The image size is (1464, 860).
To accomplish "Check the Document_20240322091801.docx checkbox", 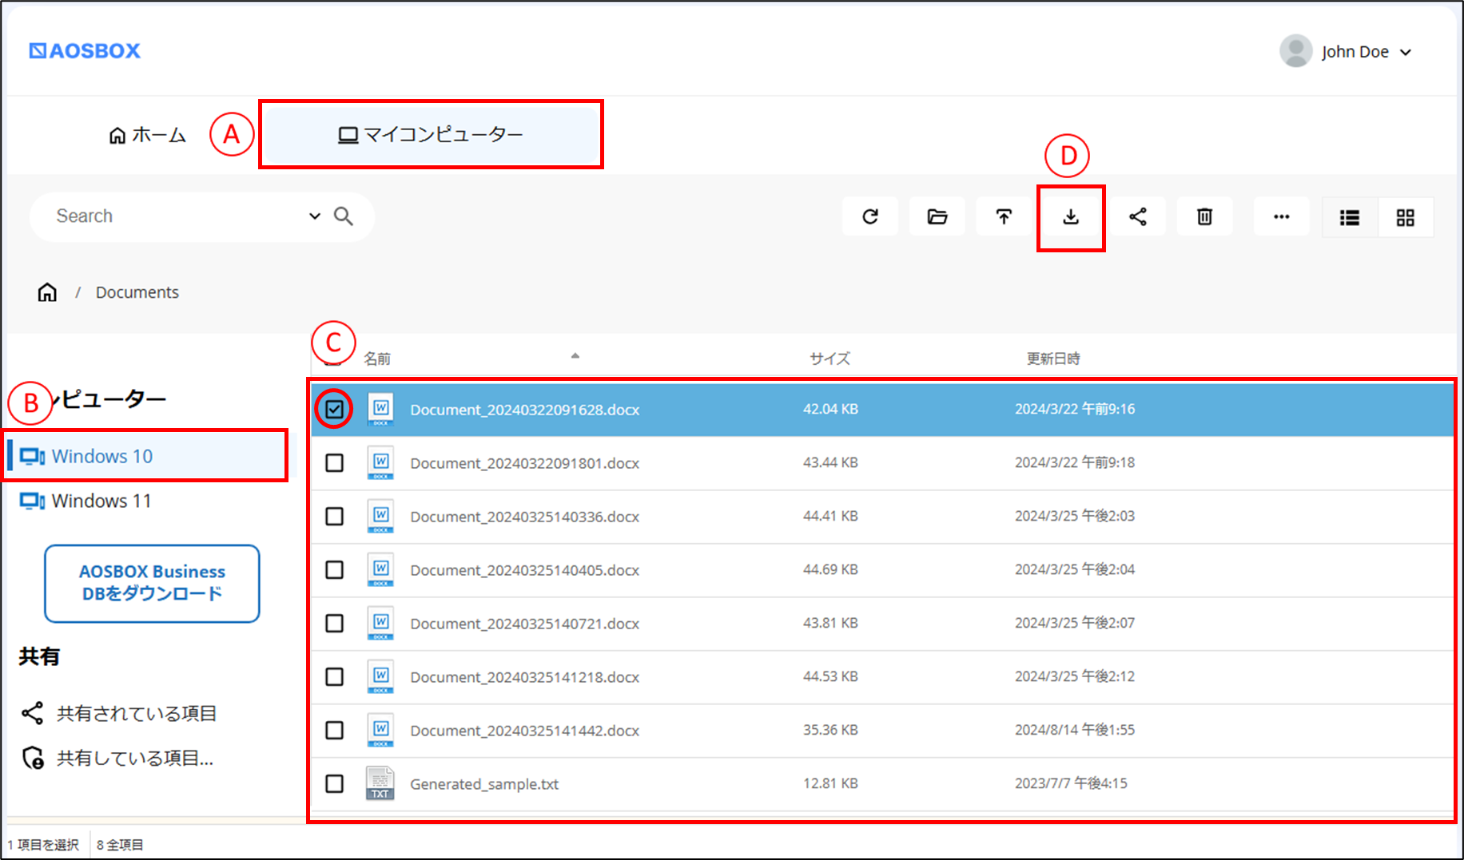I will click(335, 463).
